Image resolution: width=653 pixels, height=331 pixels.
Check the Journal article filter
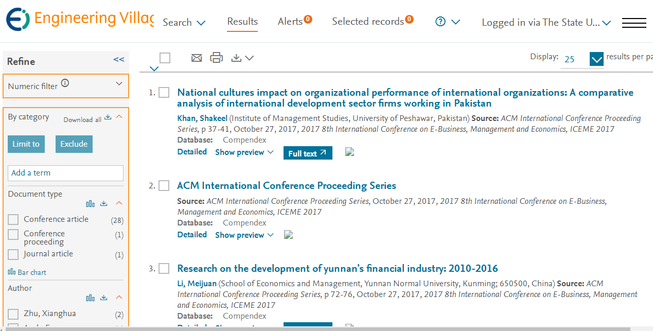pyautogui.click(x=13, y=254)
